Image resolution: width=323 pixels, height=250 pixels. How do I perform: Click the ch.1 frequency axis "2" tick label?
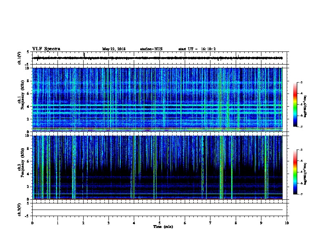pyautogui.click(x=28, y=119)
